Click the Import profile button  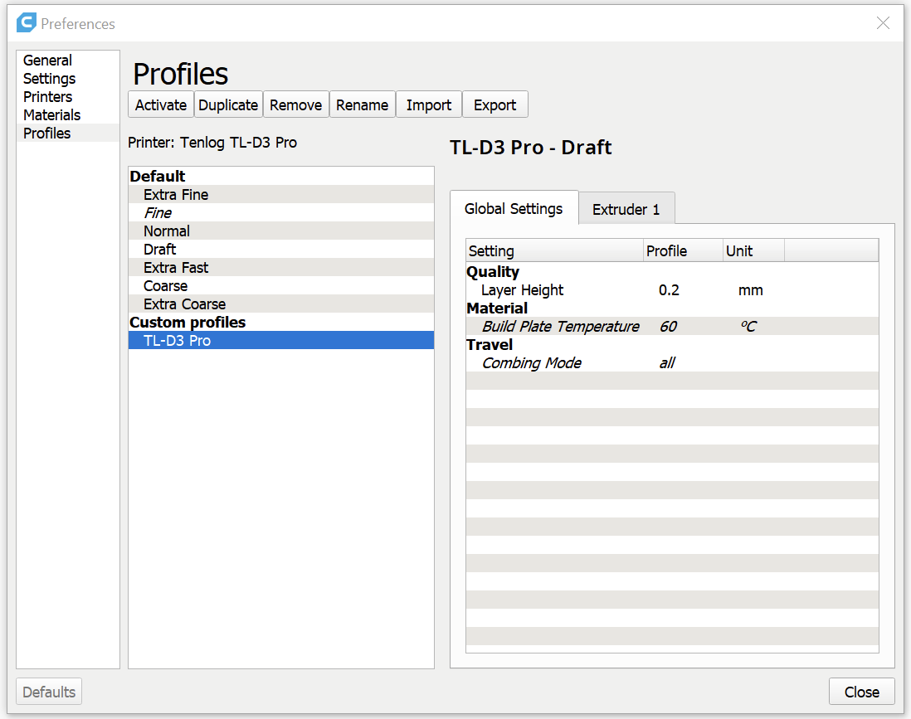point(429,104)
